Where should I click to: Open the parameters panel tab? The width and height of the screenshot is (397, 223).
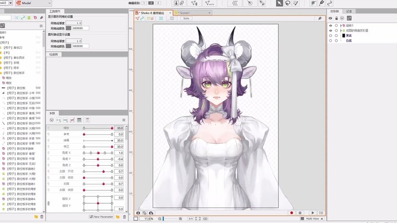click(x=52, y=113)
